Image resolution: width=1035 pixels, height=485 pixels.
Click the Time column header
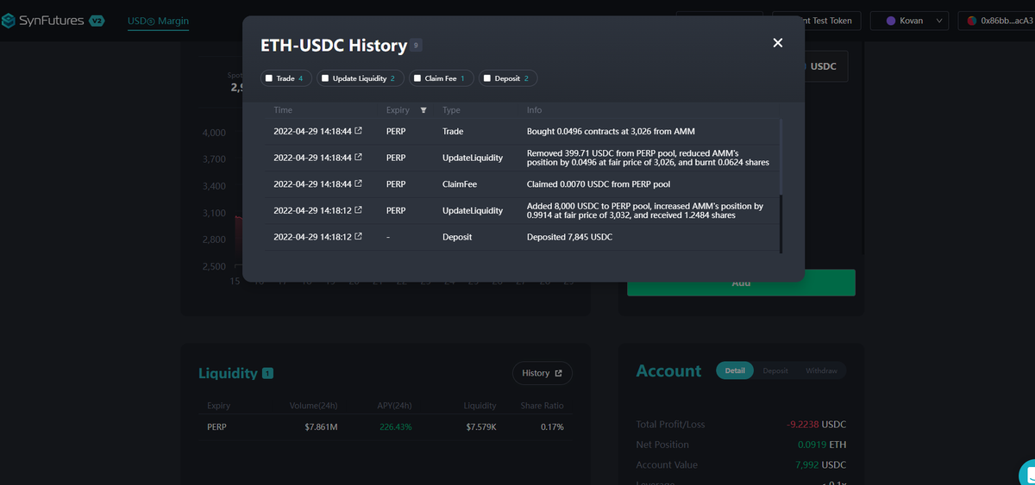(283, 110)
